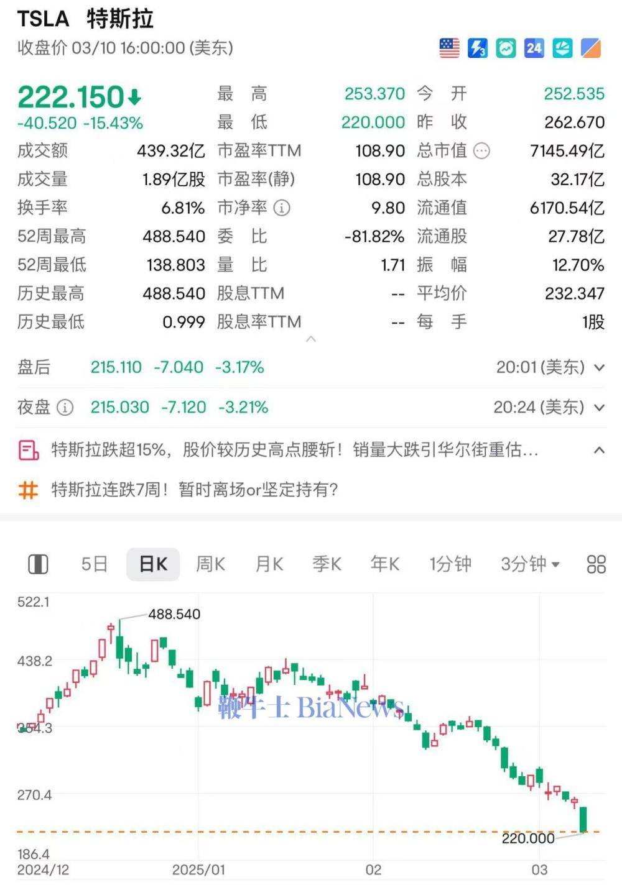Tap the 2025/01 date label on chart axis
The image size is (622, 885).
point(198,870)
